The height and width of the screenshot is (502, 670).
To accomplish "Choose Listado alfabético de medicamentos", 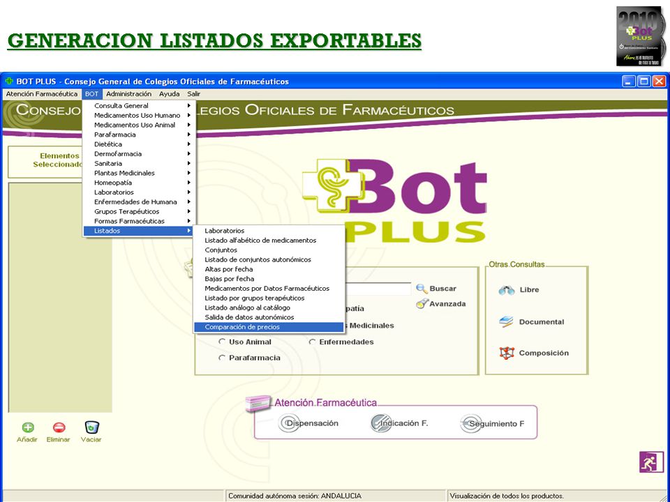I will point(269,241).
